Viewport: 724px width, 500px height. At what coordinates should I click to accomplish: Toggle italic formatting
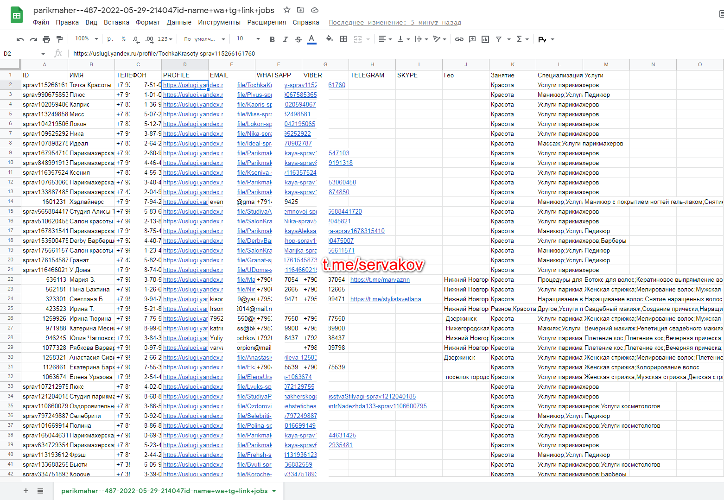285,39
